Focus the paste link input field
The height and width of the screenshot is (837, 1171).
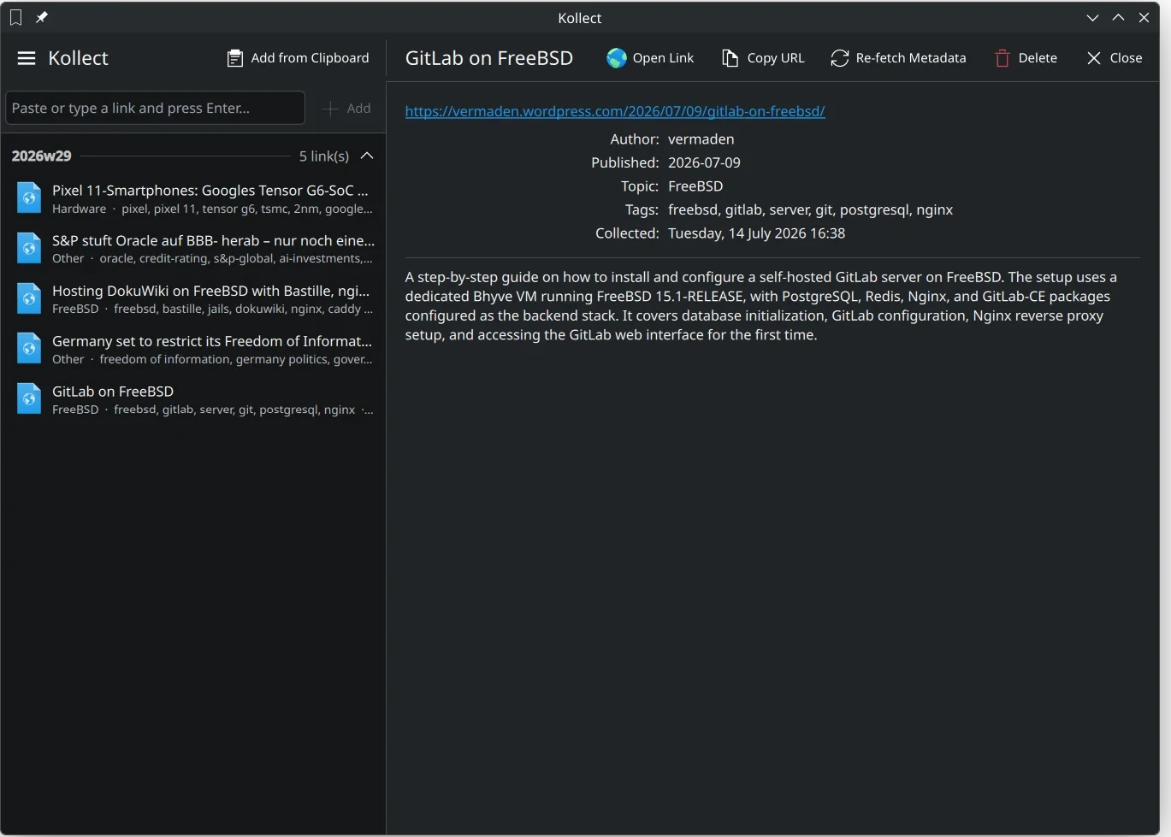tap(156, 108)
